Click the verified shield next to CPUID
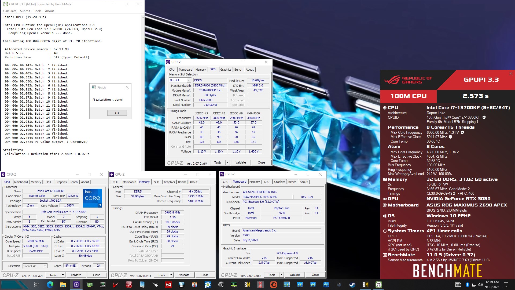This screenshot has height=290, width=515. click(x=484, y=117)
